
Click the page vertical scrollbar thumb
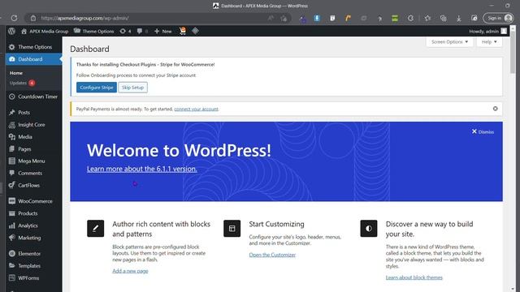pos(513,53)
